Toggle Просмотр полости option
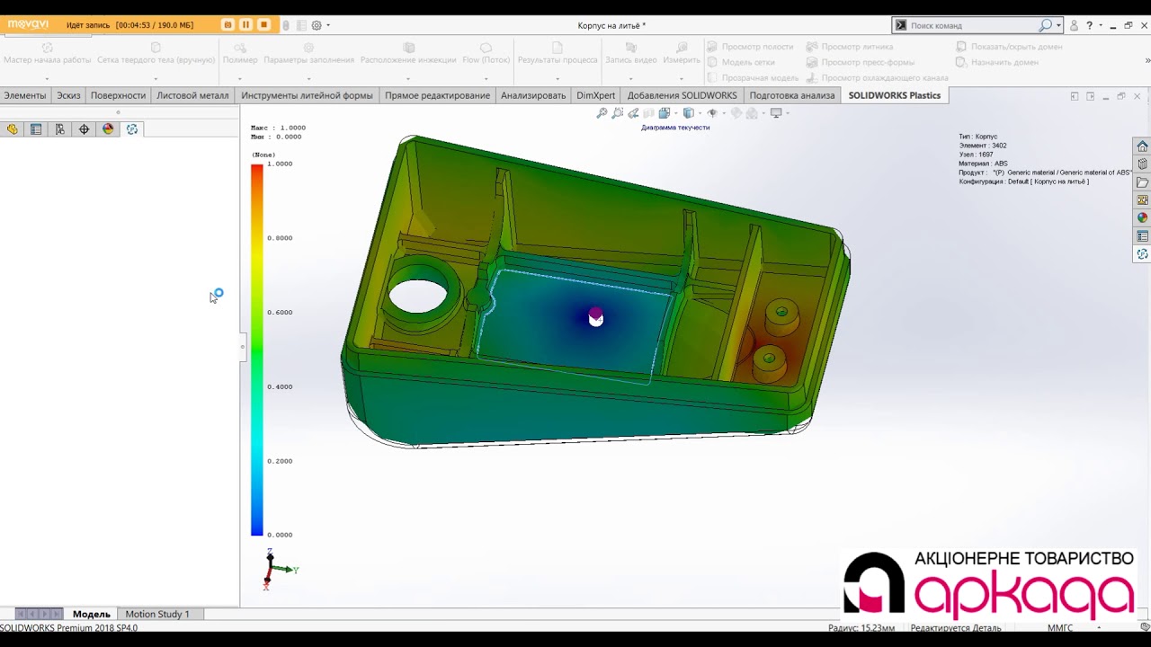This screenshot has height=647, width=1151. [x=749, y=47]
